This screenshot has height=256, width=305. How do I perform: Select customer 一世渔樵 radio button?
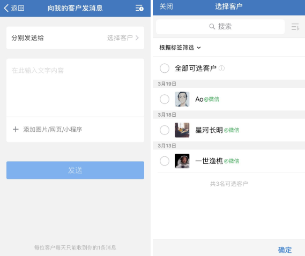coord(165,161)
